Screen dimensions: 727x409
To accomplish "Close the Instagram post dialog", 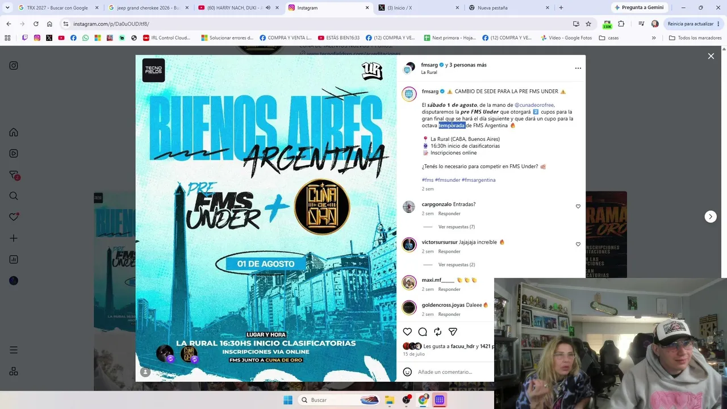I will (711, 56).
